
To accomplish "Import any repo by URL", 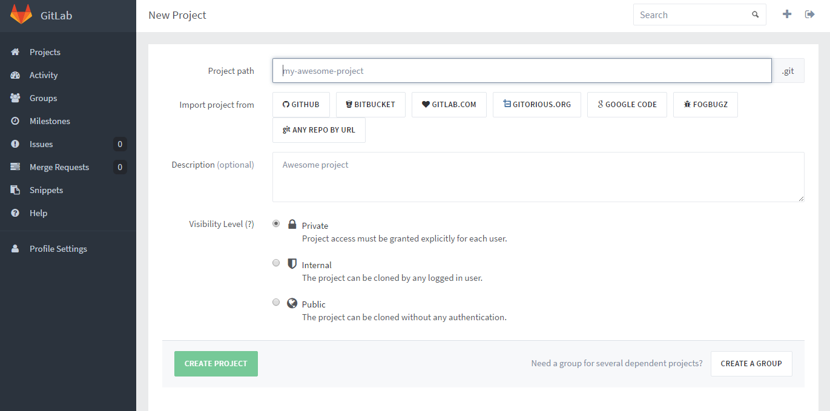I will click(319, 130).
